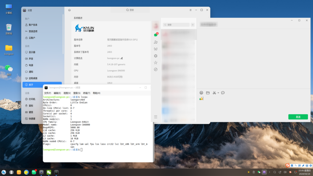
Task: Open the WeChat chats icon with red badge
Action: pos(156,35)
